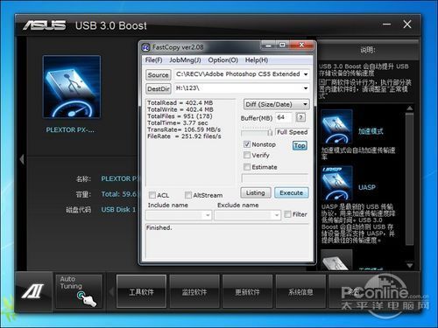Click the "Finished." status log text
Screen dimensions: 438x328
[159, 227]
